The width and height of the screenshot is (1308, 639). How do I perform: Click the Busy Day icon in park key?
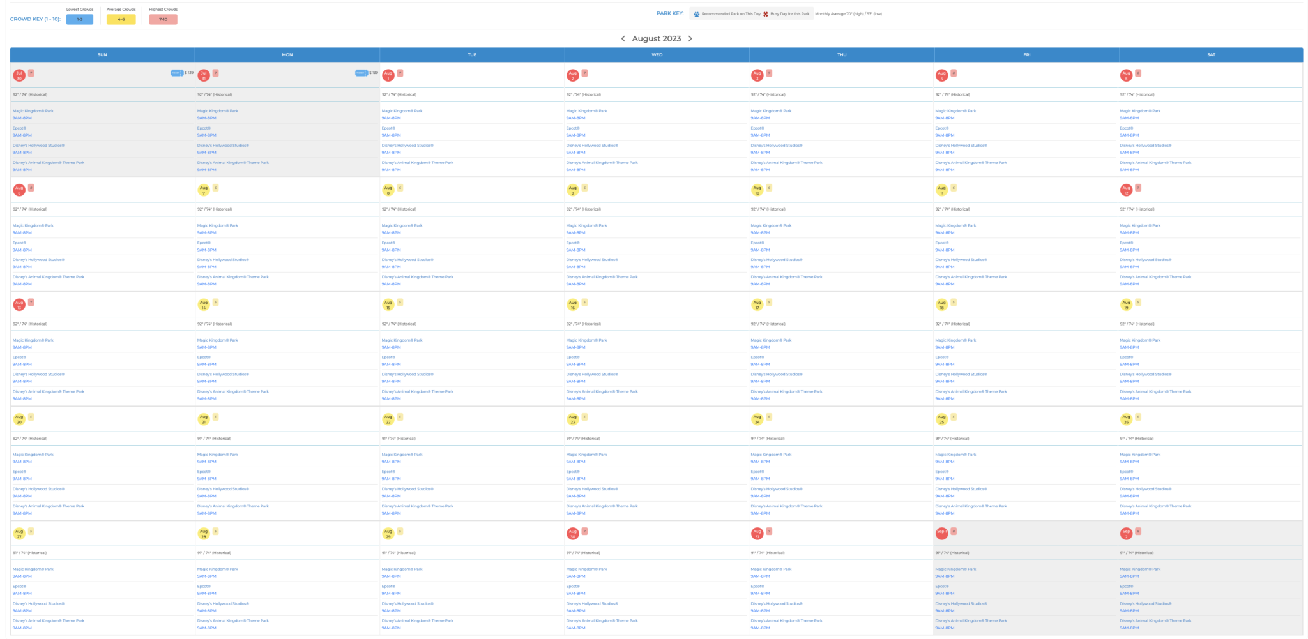766,14
